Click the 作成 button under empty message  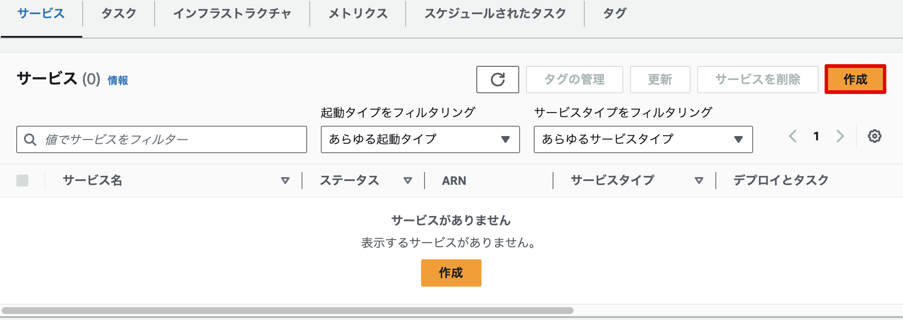[x=451, y=273]
